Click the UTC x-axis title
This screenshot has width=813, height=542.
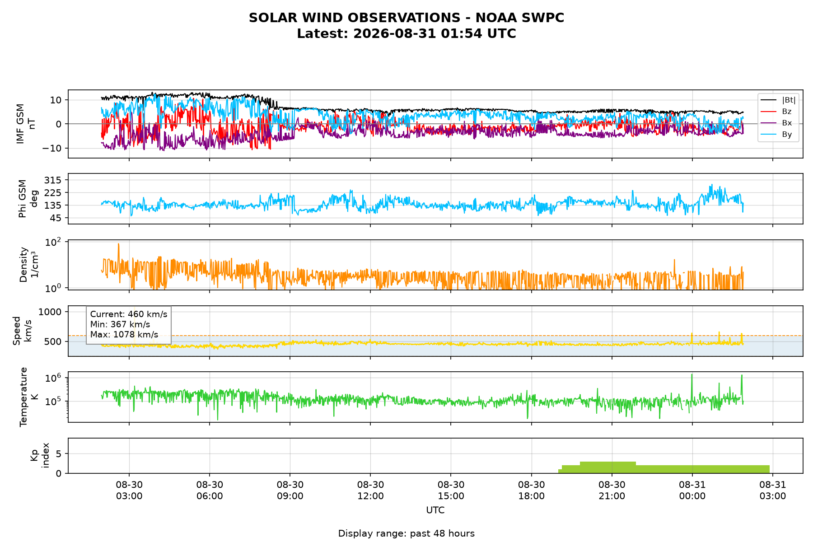435,510
